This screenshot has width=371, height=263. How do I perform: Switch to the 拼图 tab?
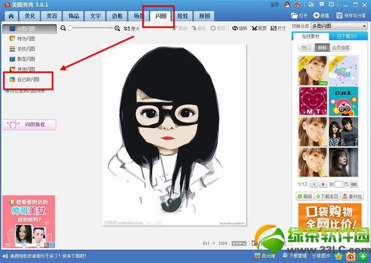204,16
